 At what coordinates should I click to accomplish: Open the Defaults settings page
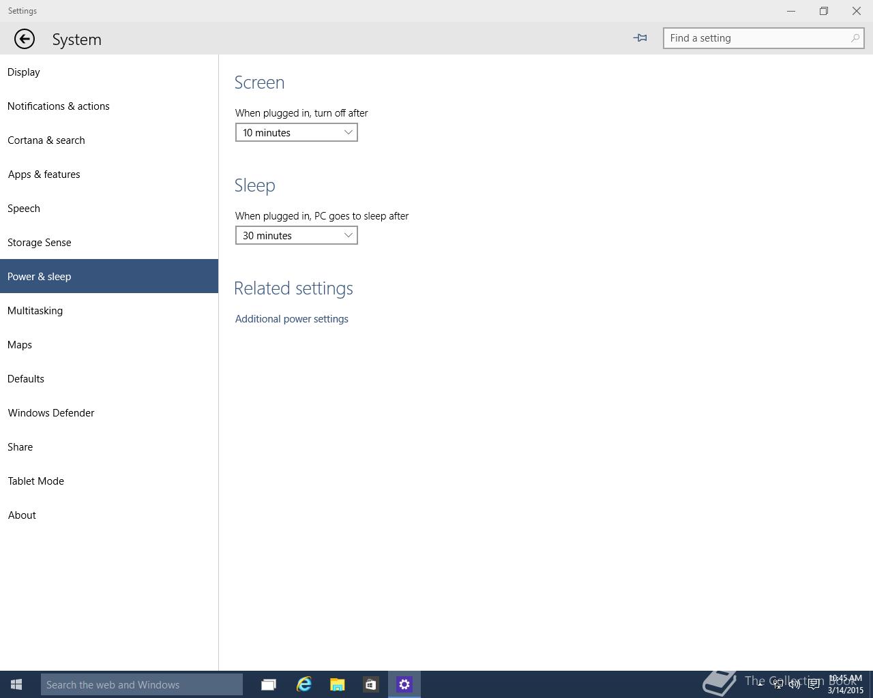point(109,378)
